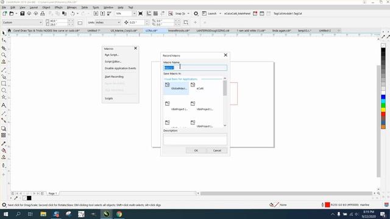Choose Script Editor in Macros menu
390x219 pixels.
pos(113,61)
